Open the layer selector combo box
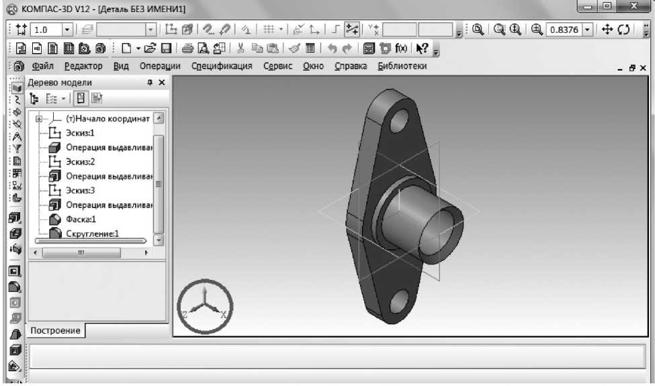The width and height of the screenshot is (655, 386). tap(126, 30)
